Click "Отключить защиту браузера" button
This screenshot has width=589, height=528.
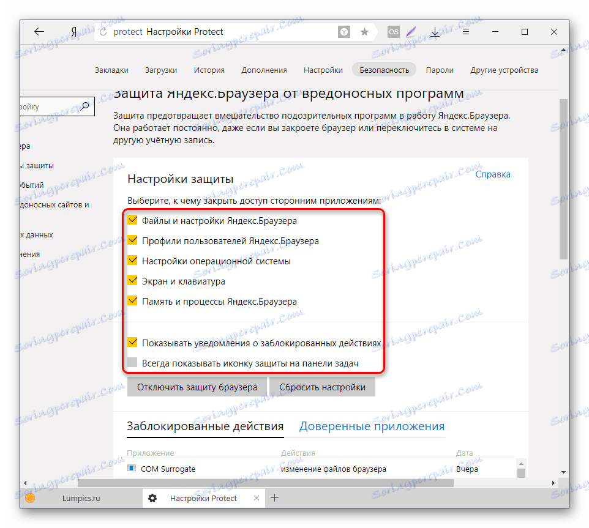pos(197,387)
